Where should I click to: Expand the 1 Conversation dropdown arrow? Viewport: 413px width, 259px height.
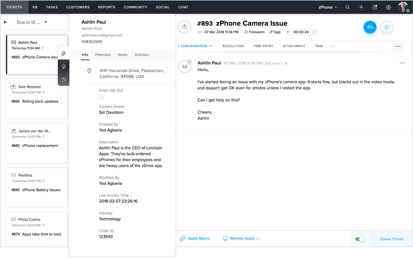pyautogui.click(x=211, y=46)
